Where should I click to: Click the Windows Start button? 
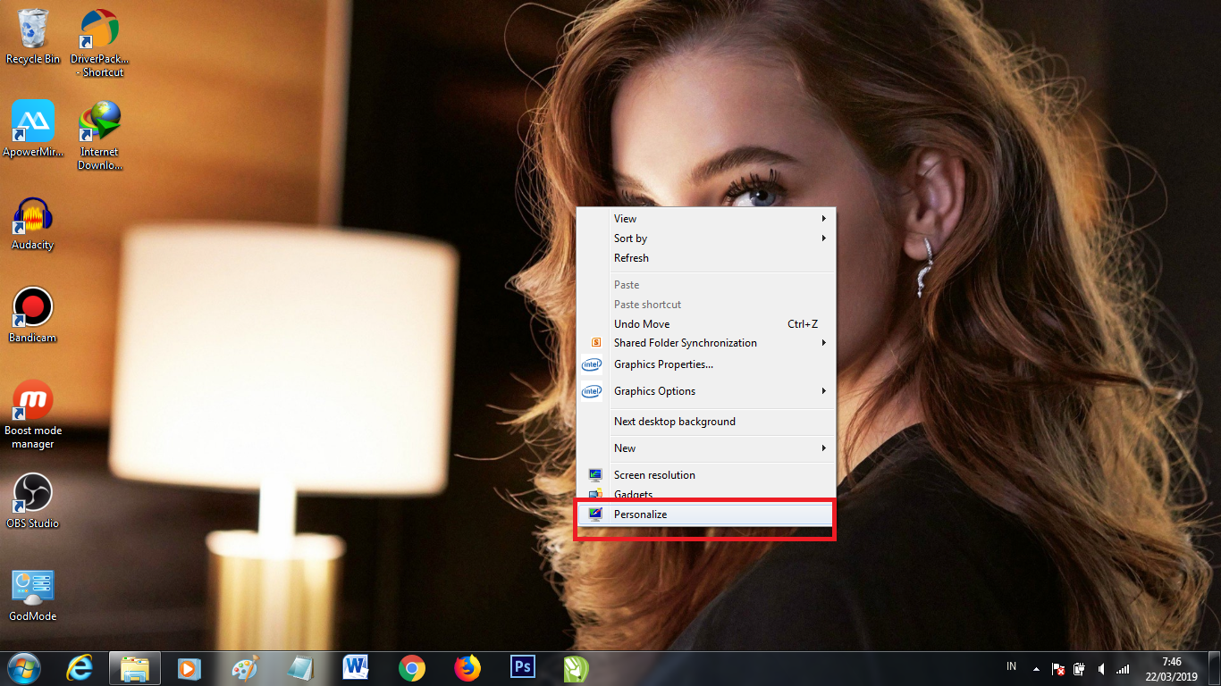point(24,668)
